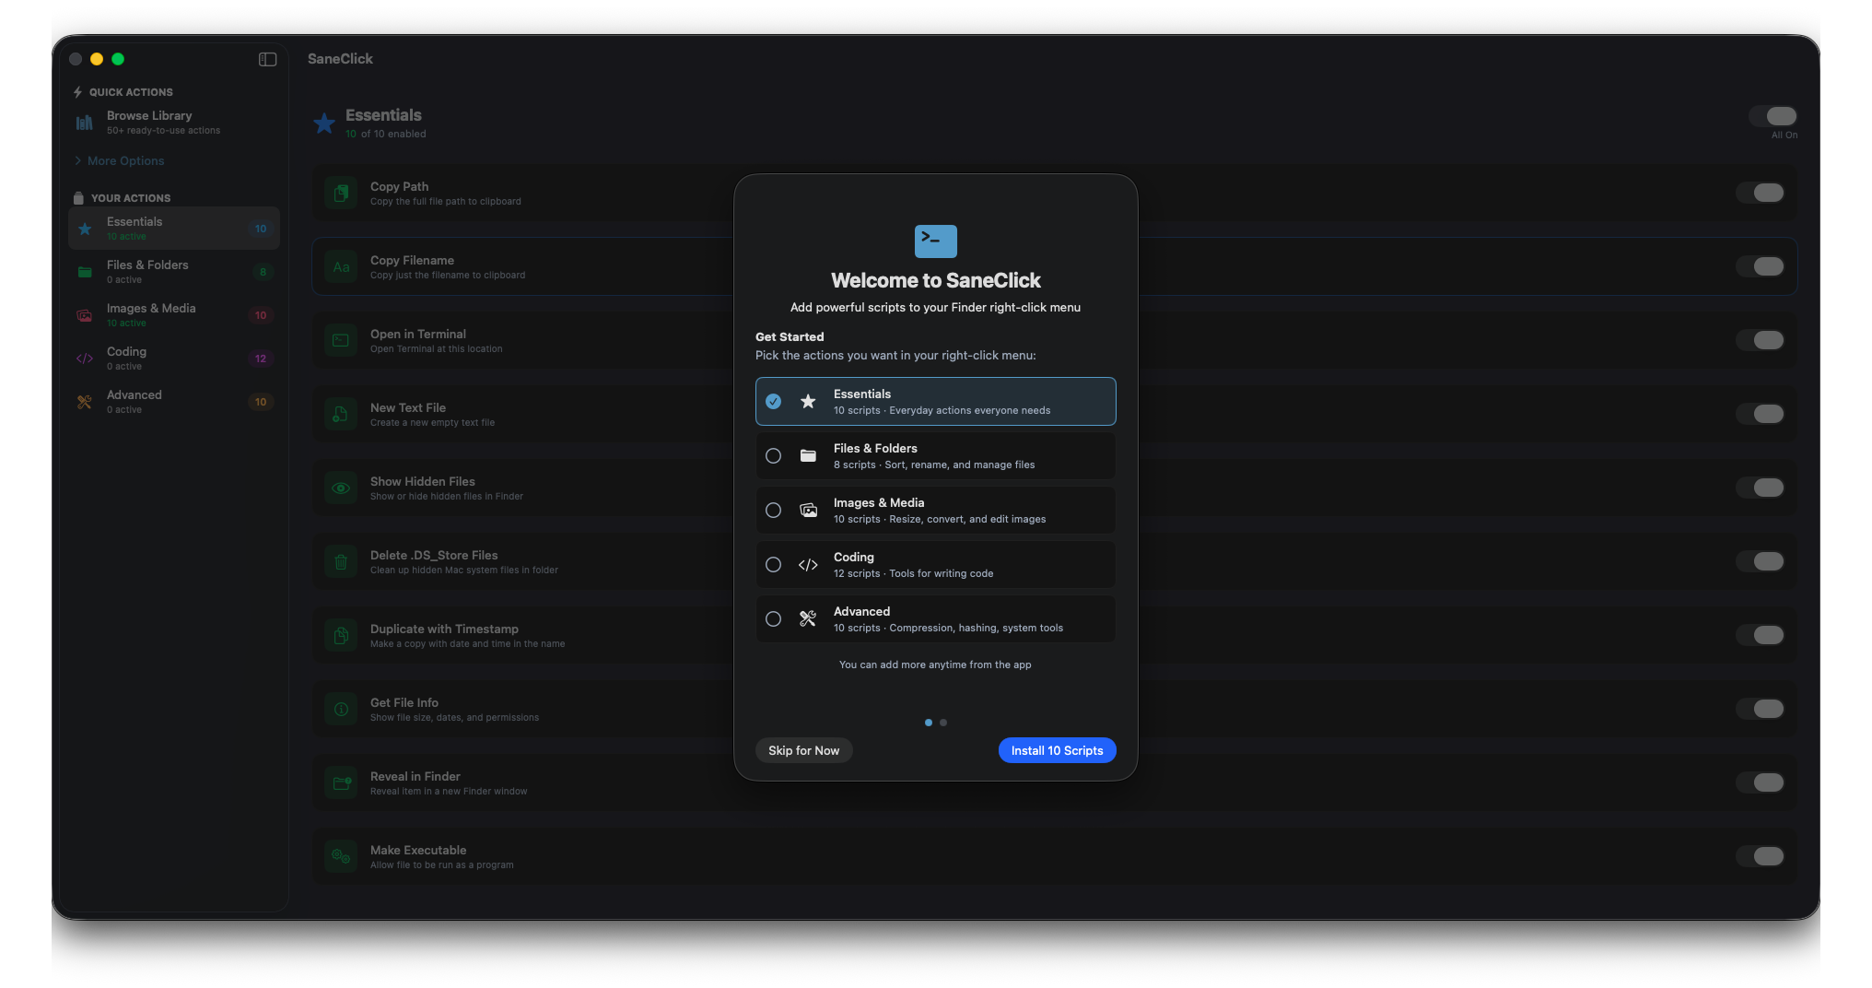1872x988 pixels.
Task: Click Install 10 Scripts button
Action: pyautogui.click(x=1058, y=750)
